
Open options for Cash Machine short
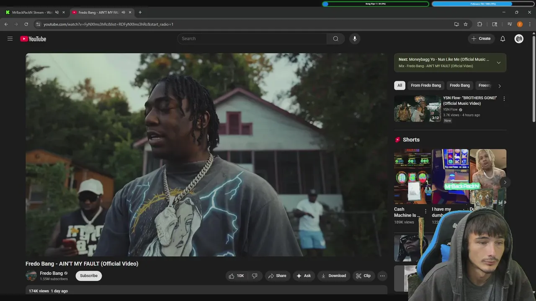[x=425, y=212]
